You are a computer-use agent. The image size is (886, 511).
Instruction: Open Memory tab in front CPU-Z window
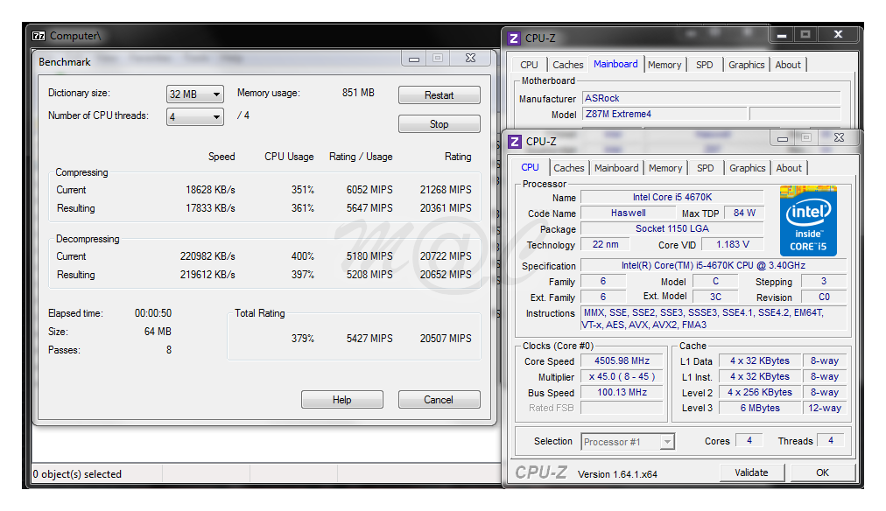664,168
